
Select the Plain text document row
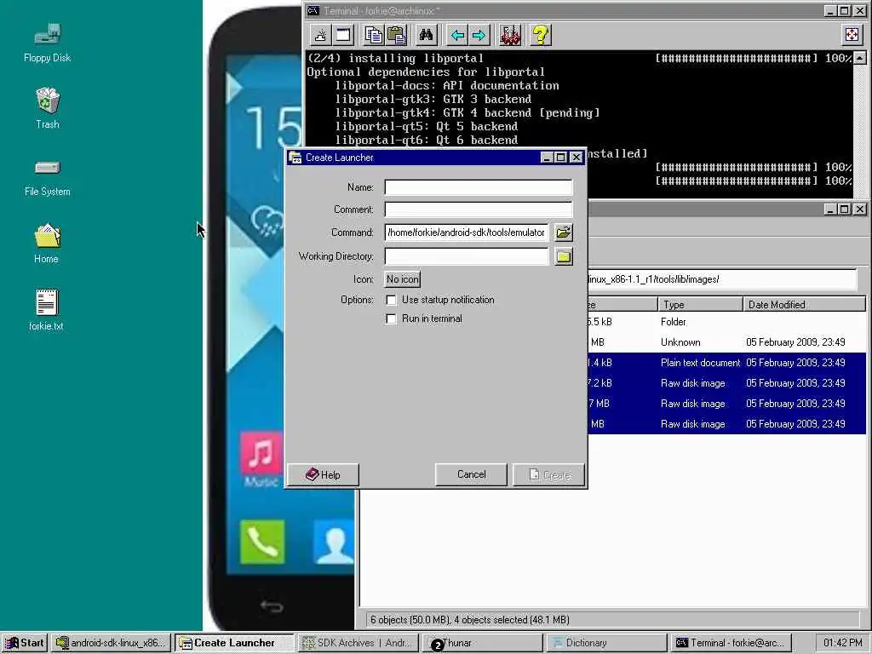[x=726, y=363]
